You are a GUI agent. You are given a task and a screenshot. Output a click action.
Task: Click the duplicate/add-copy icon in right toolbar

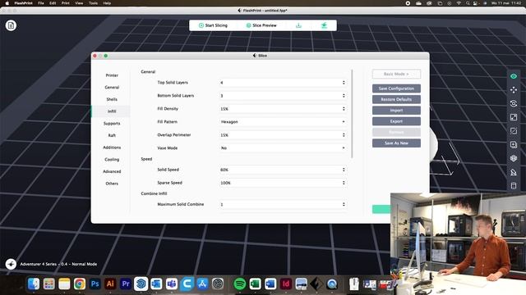(x=514, y=145)
